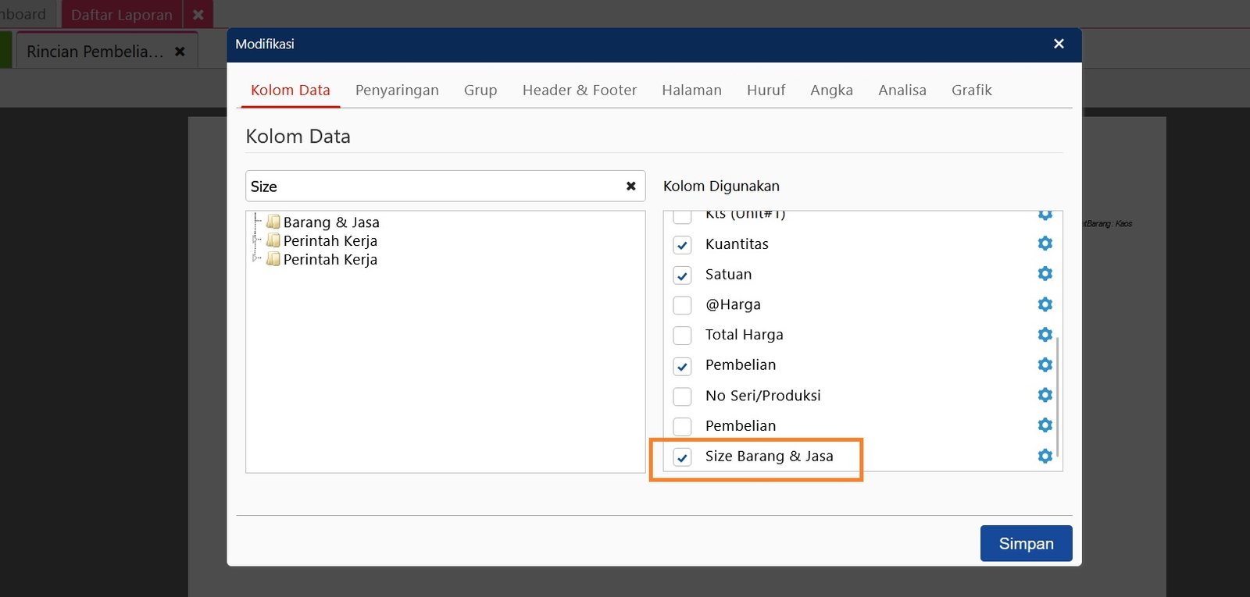Go to the Grafik tab

971,91
